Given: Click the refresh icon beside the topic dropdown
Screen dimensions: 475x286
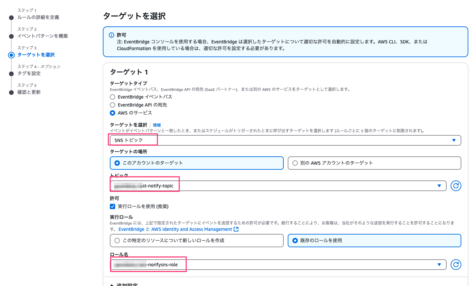Looking at the screenshot, I should tap(456, 186).
